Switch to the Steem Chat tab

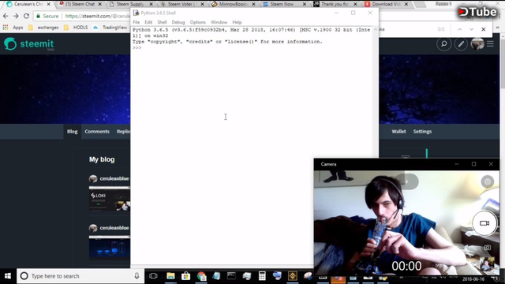coord(80,4)
